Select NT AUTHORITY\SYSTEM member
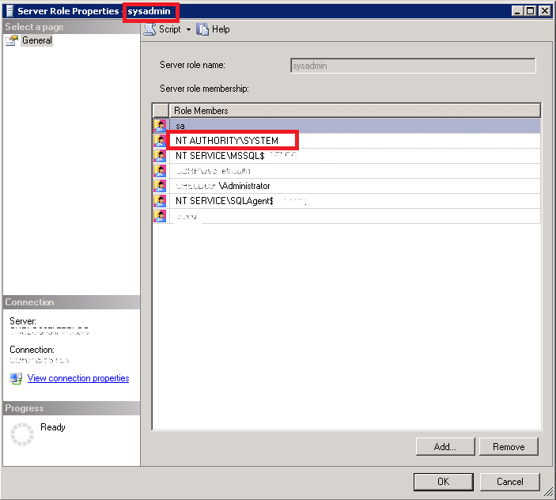This screenshot has width=556, height=500. click(355, 141)
